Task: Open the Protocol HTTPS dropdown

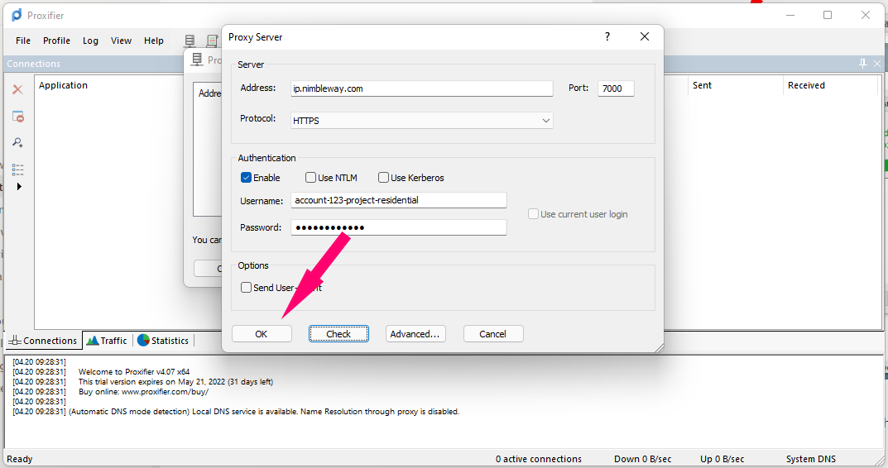Action: [422, 121]
